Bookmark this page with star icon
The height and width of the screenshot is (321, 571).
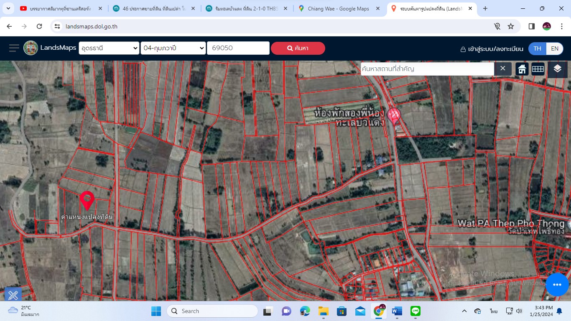tap(511, 26)
